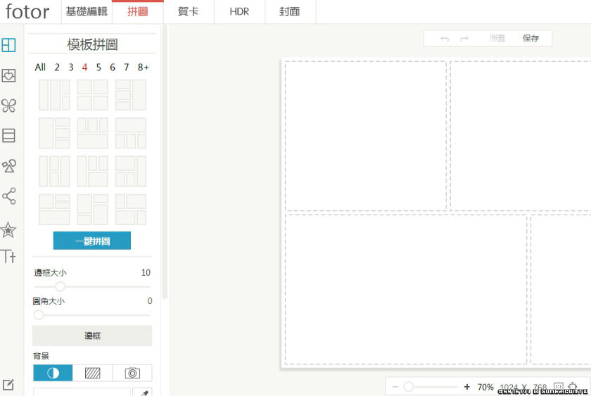
Task: Open the shapes sticker tool in sidebar
Action: click(8, 166)
